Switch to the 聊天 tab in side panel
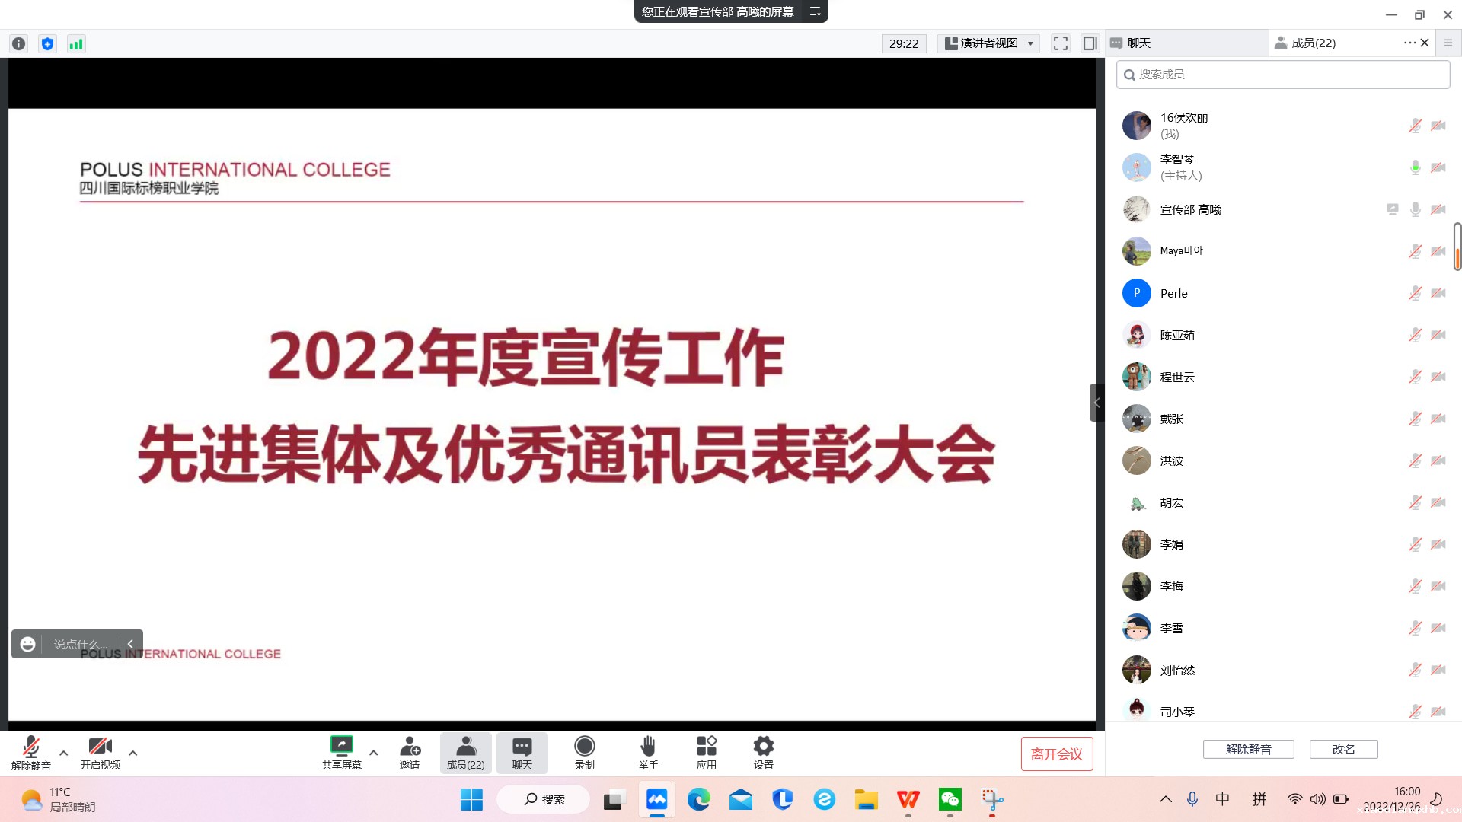The width and height of the screenshot is (1462, 822). click(1186, 43)
